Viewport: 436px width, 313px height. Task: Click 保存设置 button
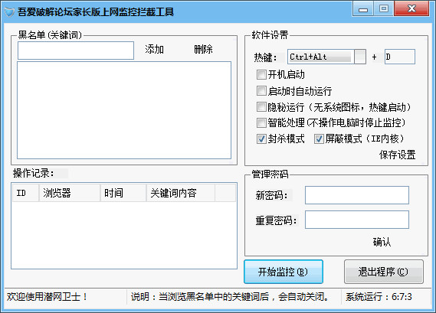click(x=397, y=155)
